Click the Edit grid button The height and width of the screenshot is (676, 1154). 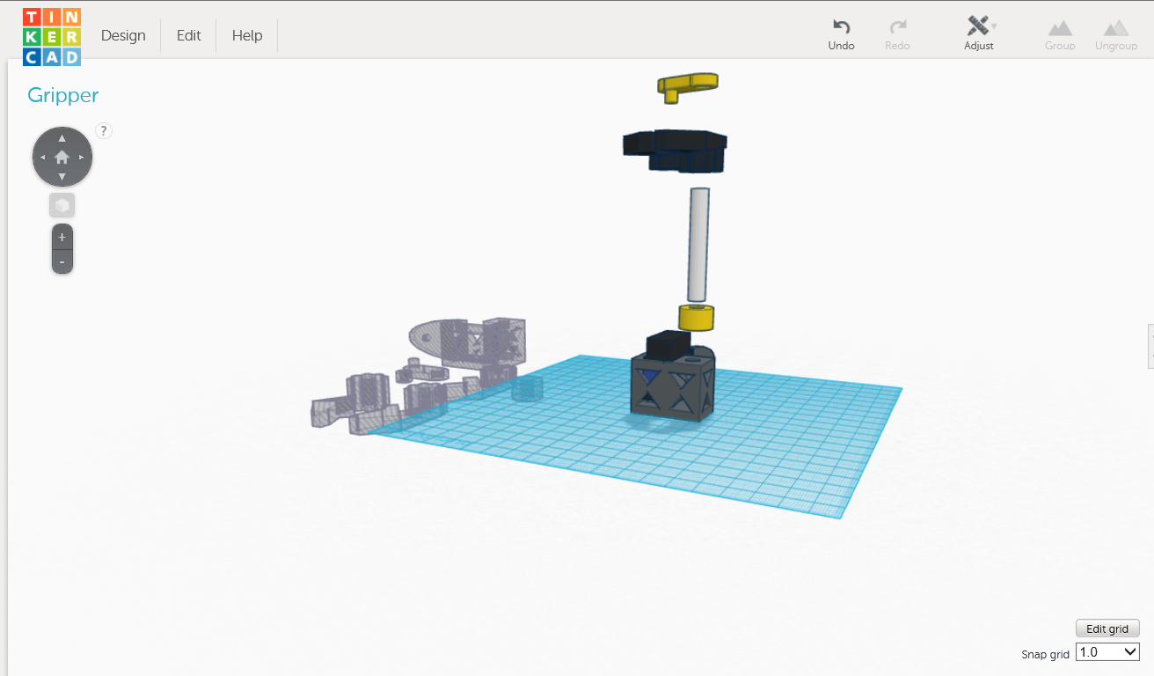point(1107,628)
